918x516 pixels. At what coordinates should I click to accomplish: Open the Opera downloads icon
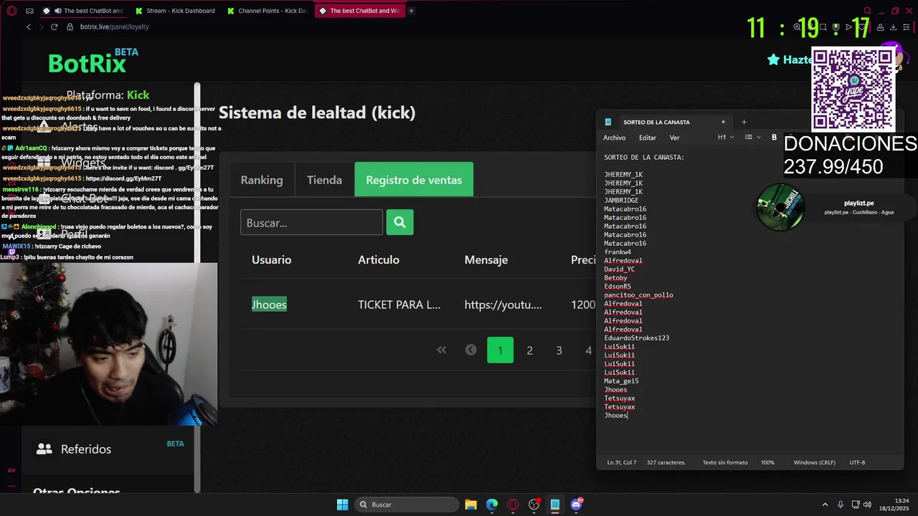[894, 27]
